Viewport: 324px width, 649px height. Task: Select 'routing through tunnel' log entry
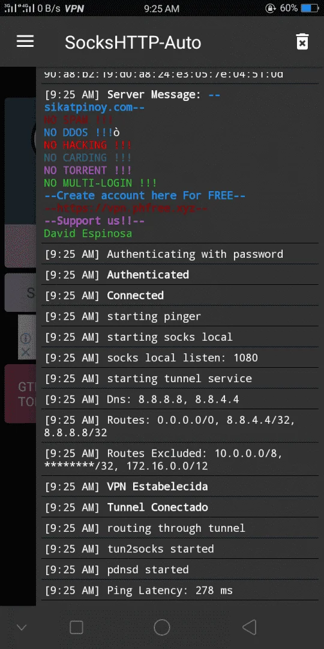[180, 528]
